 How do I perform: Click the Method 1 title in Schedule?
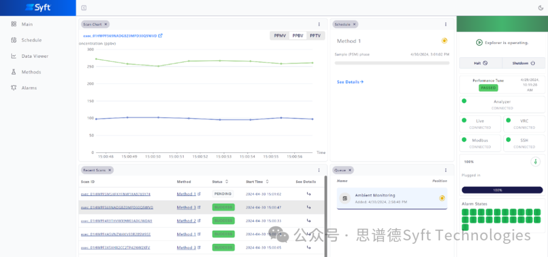(x=349, y=41)
